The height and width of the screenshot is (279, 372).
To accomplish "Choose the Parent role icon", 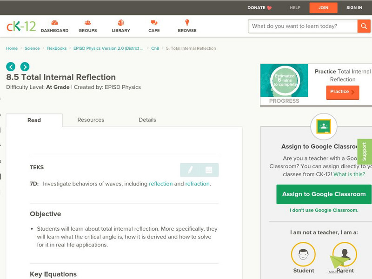I will point(345,254).
